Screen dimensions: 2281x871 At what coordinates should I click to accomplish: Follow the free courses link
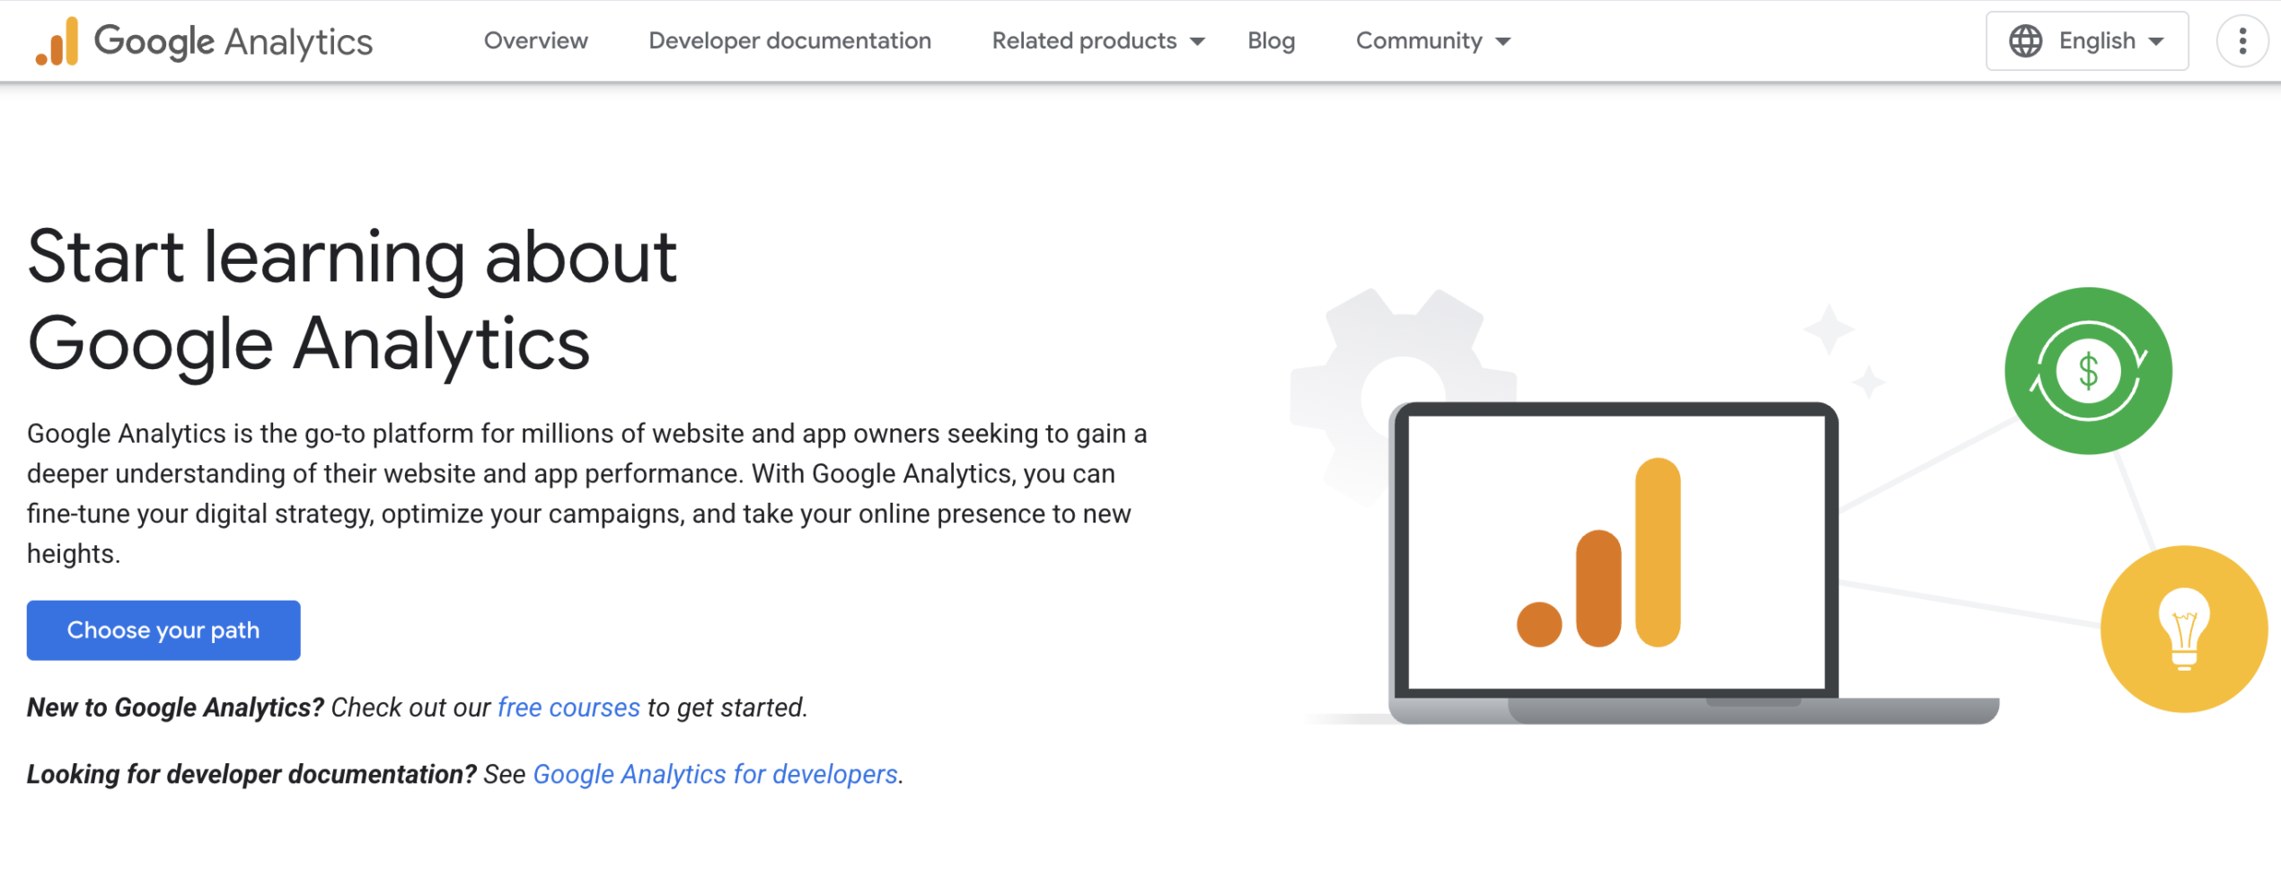[568, 708]
